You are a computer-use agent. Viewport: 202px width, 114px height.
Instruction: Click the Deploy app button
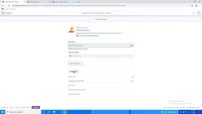click(x=74, y=71)
